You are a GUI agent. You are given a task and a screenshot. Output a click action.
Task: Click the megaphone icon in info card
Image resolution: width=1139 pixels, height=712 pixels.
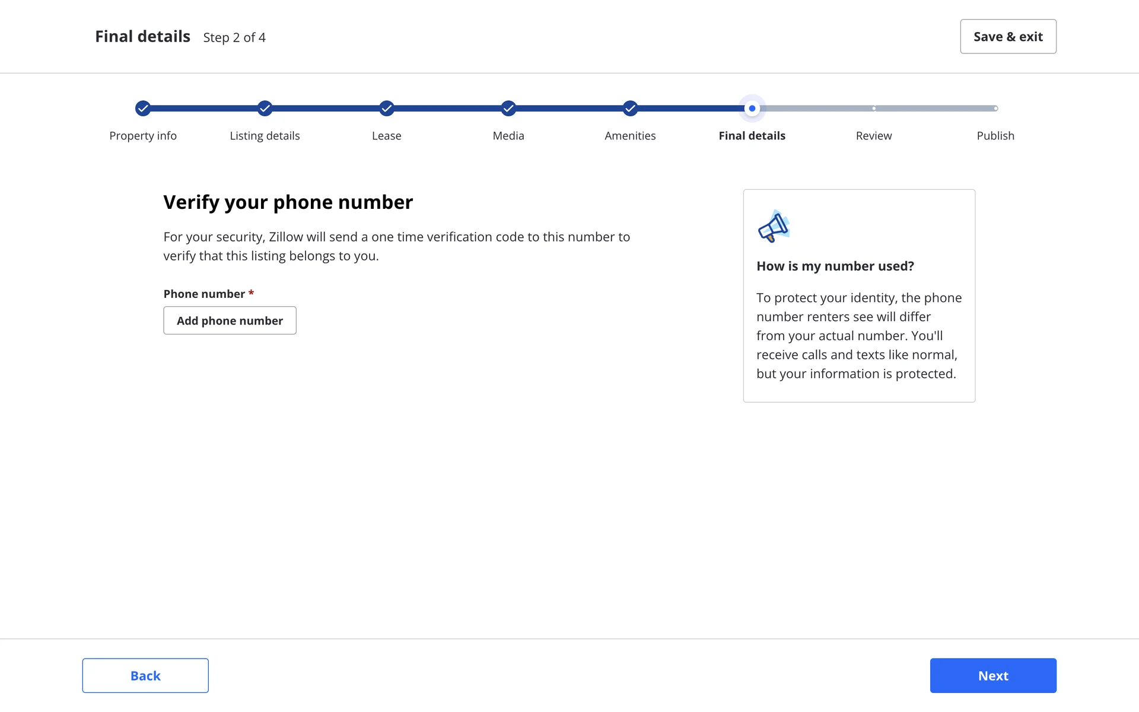[774, 226]
